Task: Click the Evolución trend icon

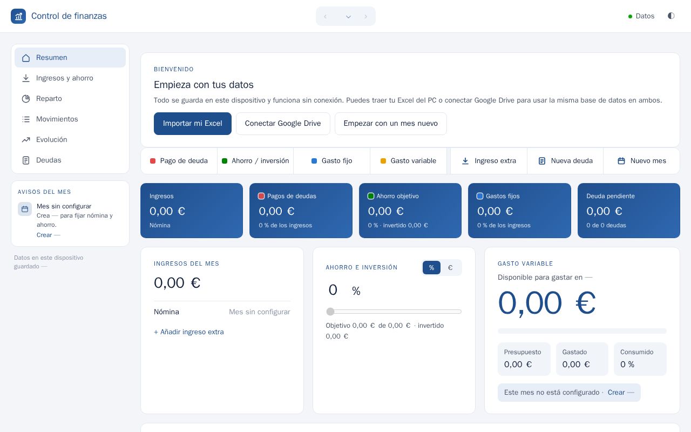Action: 26,140
